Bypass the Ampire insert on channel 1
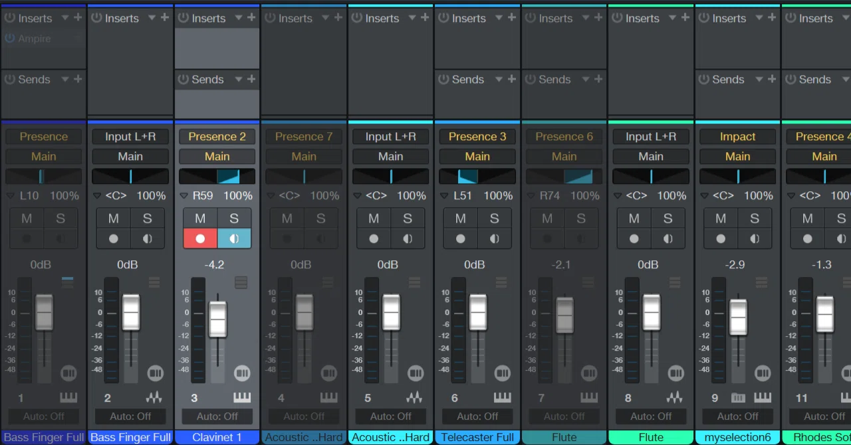The image size is (851, 445). pyautogui.click(x=9, y=39)
